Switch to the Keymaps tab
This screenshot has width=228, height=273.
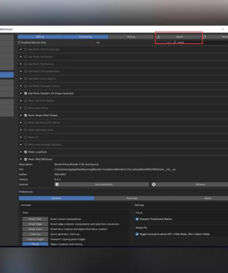click(132, 198)
